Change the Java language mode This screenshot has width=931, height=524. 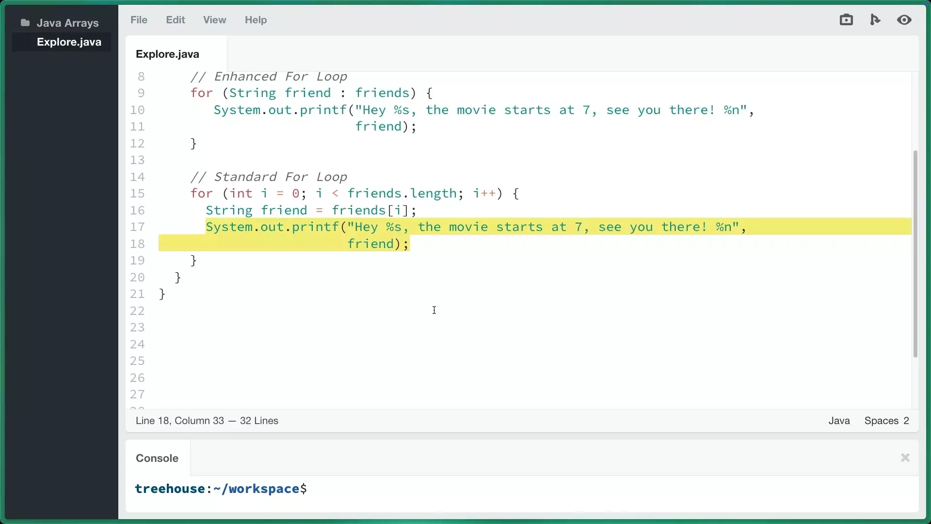click(839, 421)
